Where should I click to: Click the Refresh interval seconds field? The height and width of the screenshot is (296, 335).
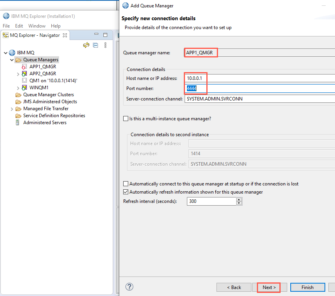(211, 201)
